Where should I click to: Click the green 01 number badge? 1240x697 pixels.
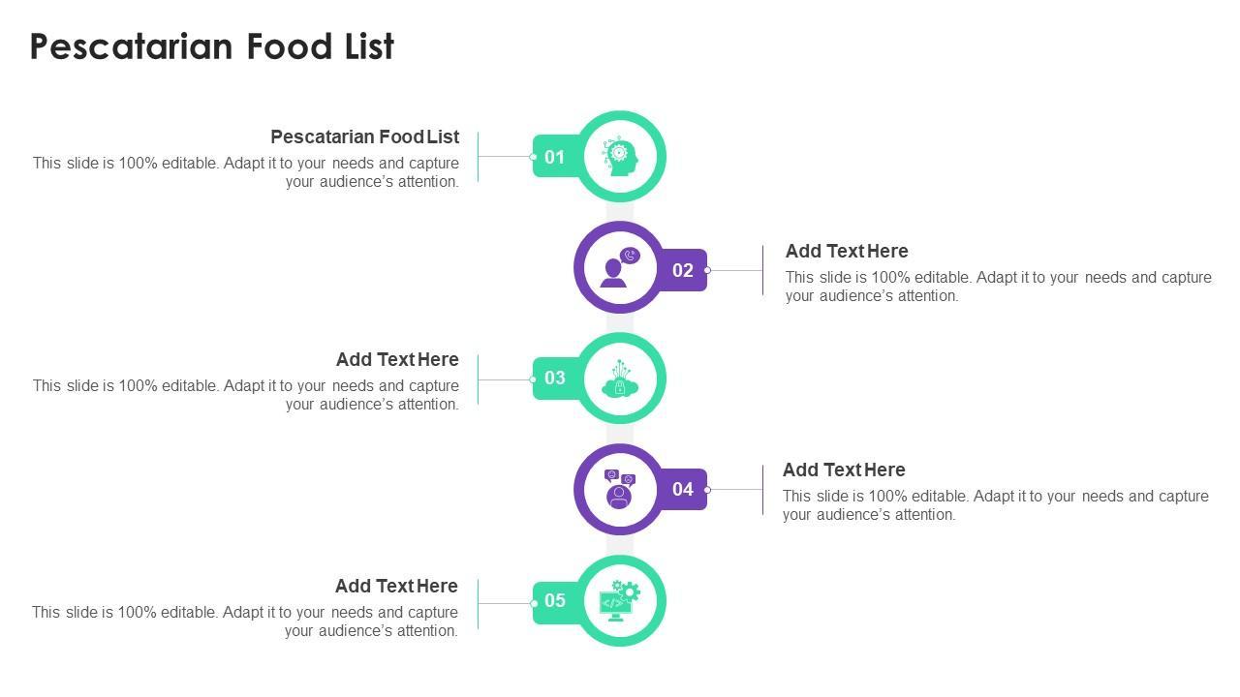point(554,157)
